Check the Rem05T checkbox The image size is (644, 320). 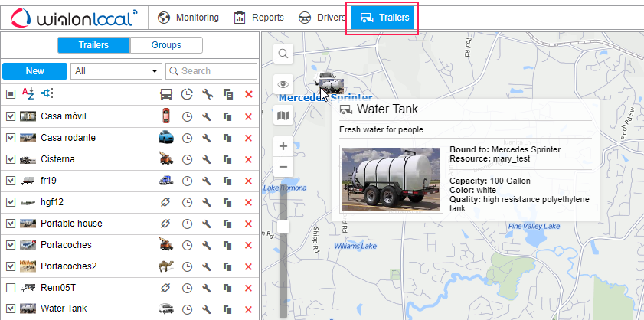click(x=11, y=288)
